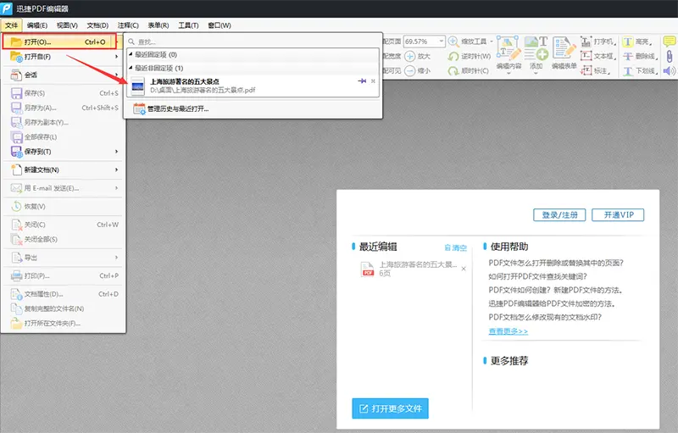Screen dimensions: 678x433
Task: Click the 打开更多文件 button
Action: tap(390, 408)
